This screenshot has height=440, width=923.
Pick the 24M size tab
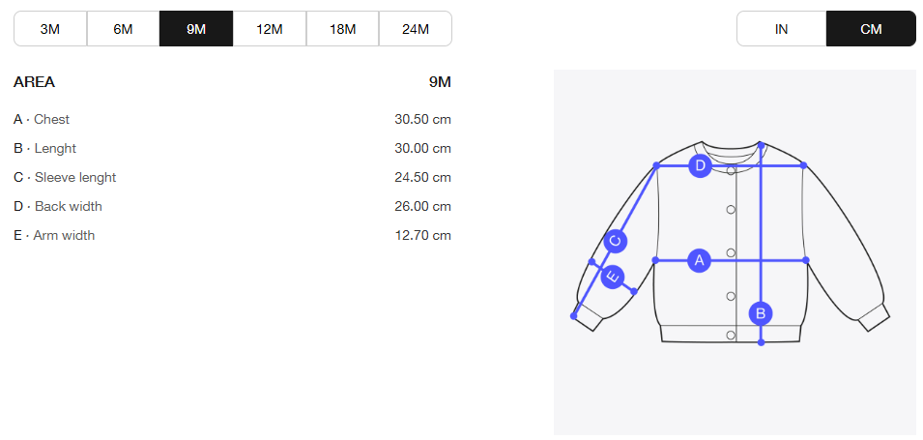click(416, 29)
